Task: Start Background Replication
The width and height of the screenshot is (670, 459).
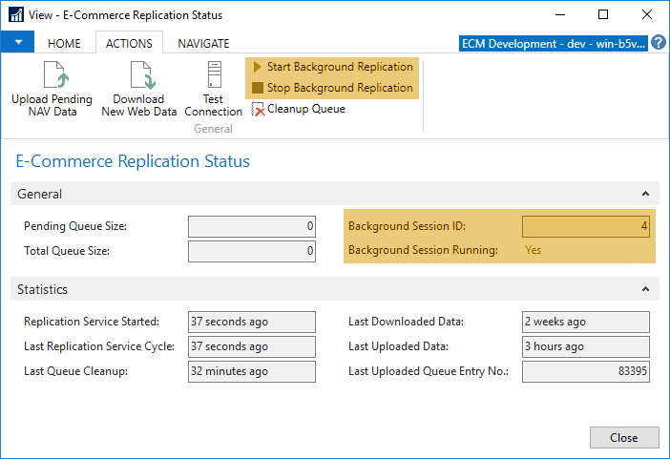Action: 332,67
